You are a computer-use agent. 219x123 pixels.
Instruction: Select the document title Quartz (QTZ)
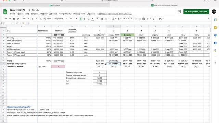pos(17,10)
